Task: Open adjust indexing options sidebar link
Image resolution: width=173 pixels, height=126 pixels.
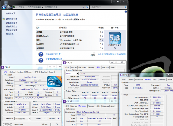Action: (12, 23)
